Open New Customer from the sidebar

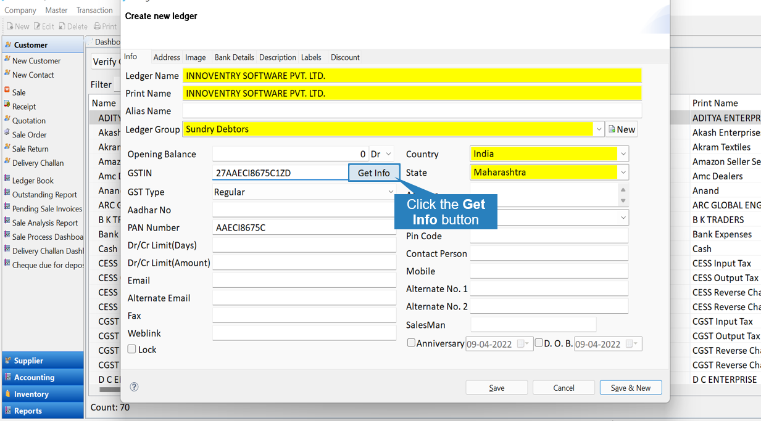pos(36,60)
